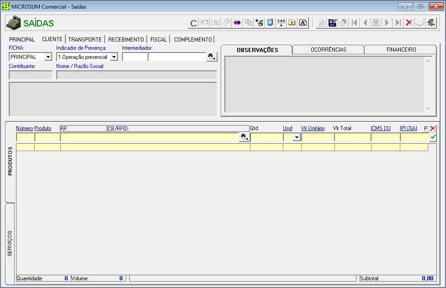Click the save floppy disk icon
This screenshot has width=446, height=288.
coord(332,23)
